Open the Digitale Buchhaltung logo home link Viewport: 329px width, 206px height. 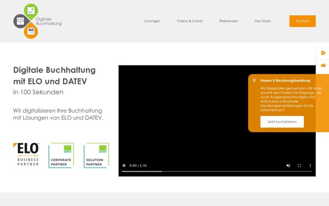tap(37, 21)
